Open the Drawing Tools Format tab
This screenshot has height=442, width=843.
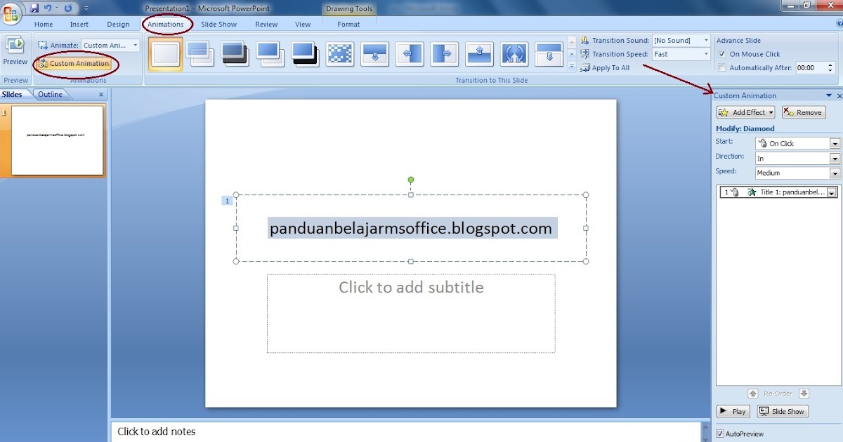(348, 25)
